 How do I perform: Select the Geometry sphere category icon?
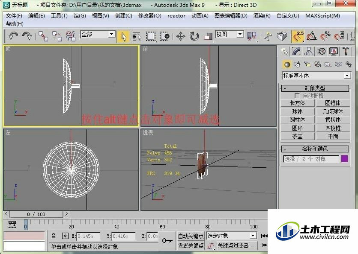point(287,64)
